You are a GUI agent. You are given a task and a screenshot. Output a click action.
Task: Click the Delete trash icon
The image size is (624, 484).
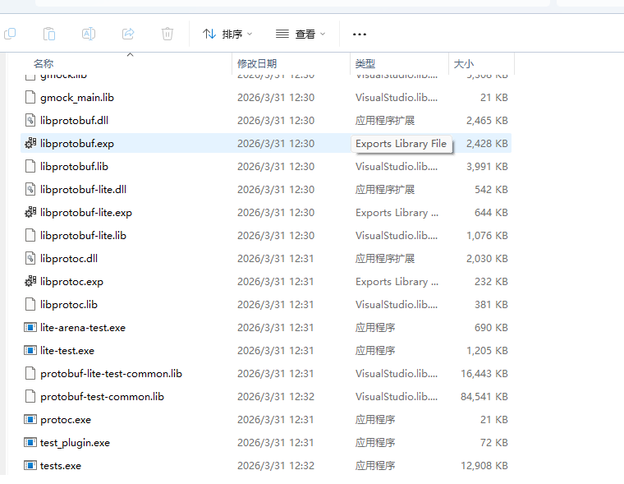167,34
